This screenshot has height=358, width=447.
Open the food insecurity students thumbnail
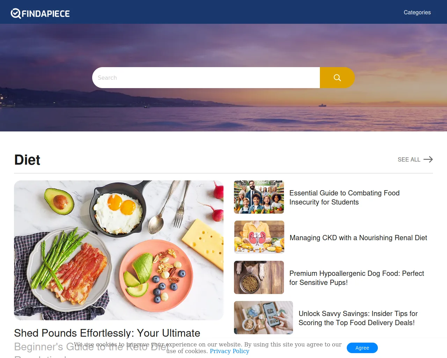tap(259, 197)
